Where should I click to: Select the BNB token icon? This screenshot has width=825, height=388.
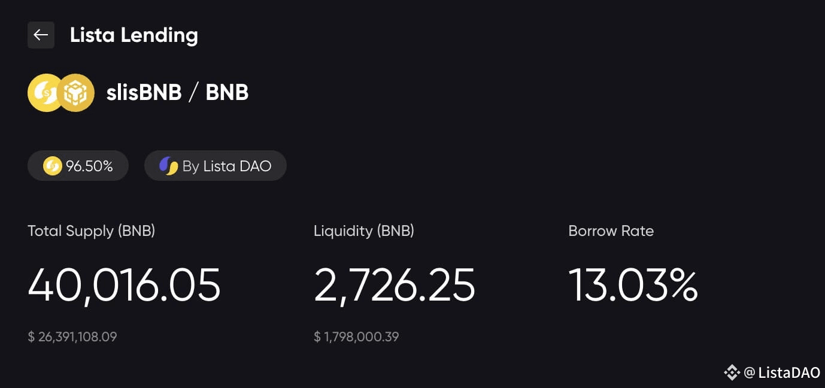coord(77,92)
